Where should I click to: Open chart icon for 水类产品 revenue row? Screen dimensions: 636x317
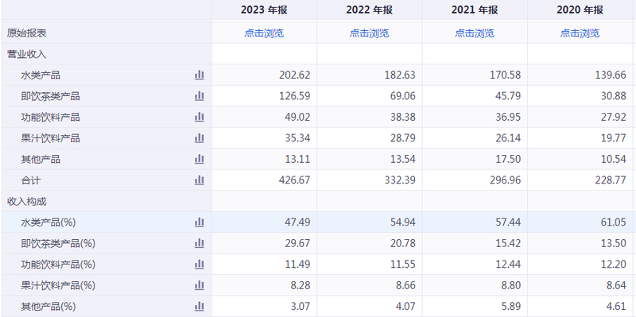(200, 75)
